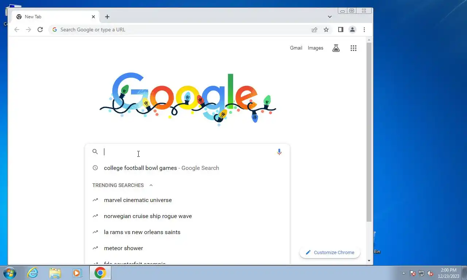Open the Search Labs flask icon
This screenshot has height=280, width=467.
pos(336,48)
